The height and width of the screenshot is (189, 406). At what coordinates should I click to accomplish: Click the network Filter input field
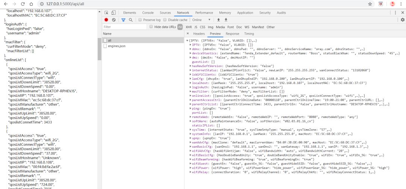click(x=124, y=27)
